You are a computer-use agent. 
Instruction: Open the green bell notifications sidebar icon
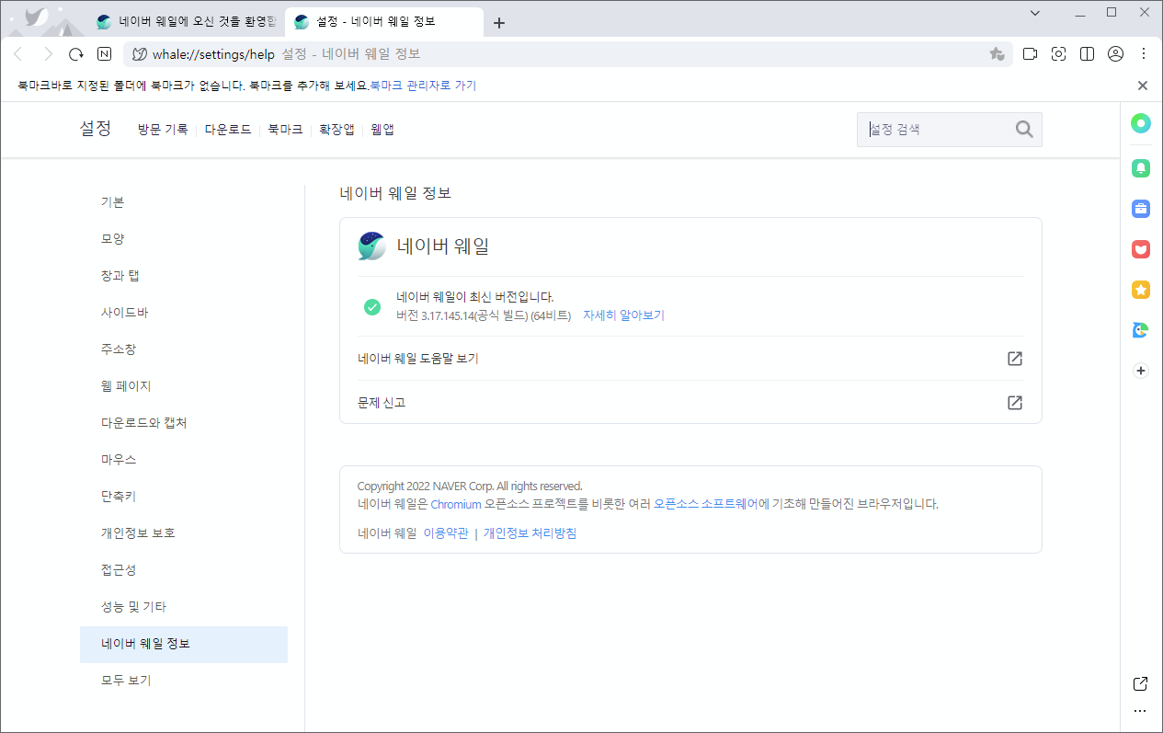[x=1141, y=167]
